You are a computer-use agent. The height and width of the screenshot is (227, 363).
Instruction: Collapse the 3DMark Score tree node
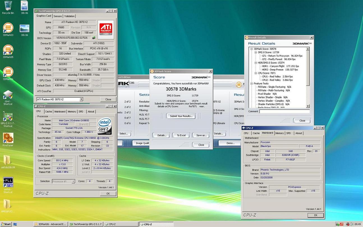(252, 49)
